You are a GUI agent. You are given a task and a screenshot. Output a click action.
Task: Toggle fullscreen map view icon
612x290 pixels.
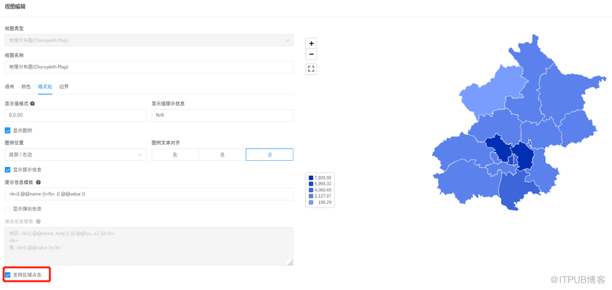(x=311, y=69)
